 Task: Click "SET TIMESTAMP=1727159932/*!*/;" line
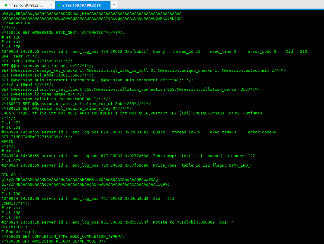[37, 61]
